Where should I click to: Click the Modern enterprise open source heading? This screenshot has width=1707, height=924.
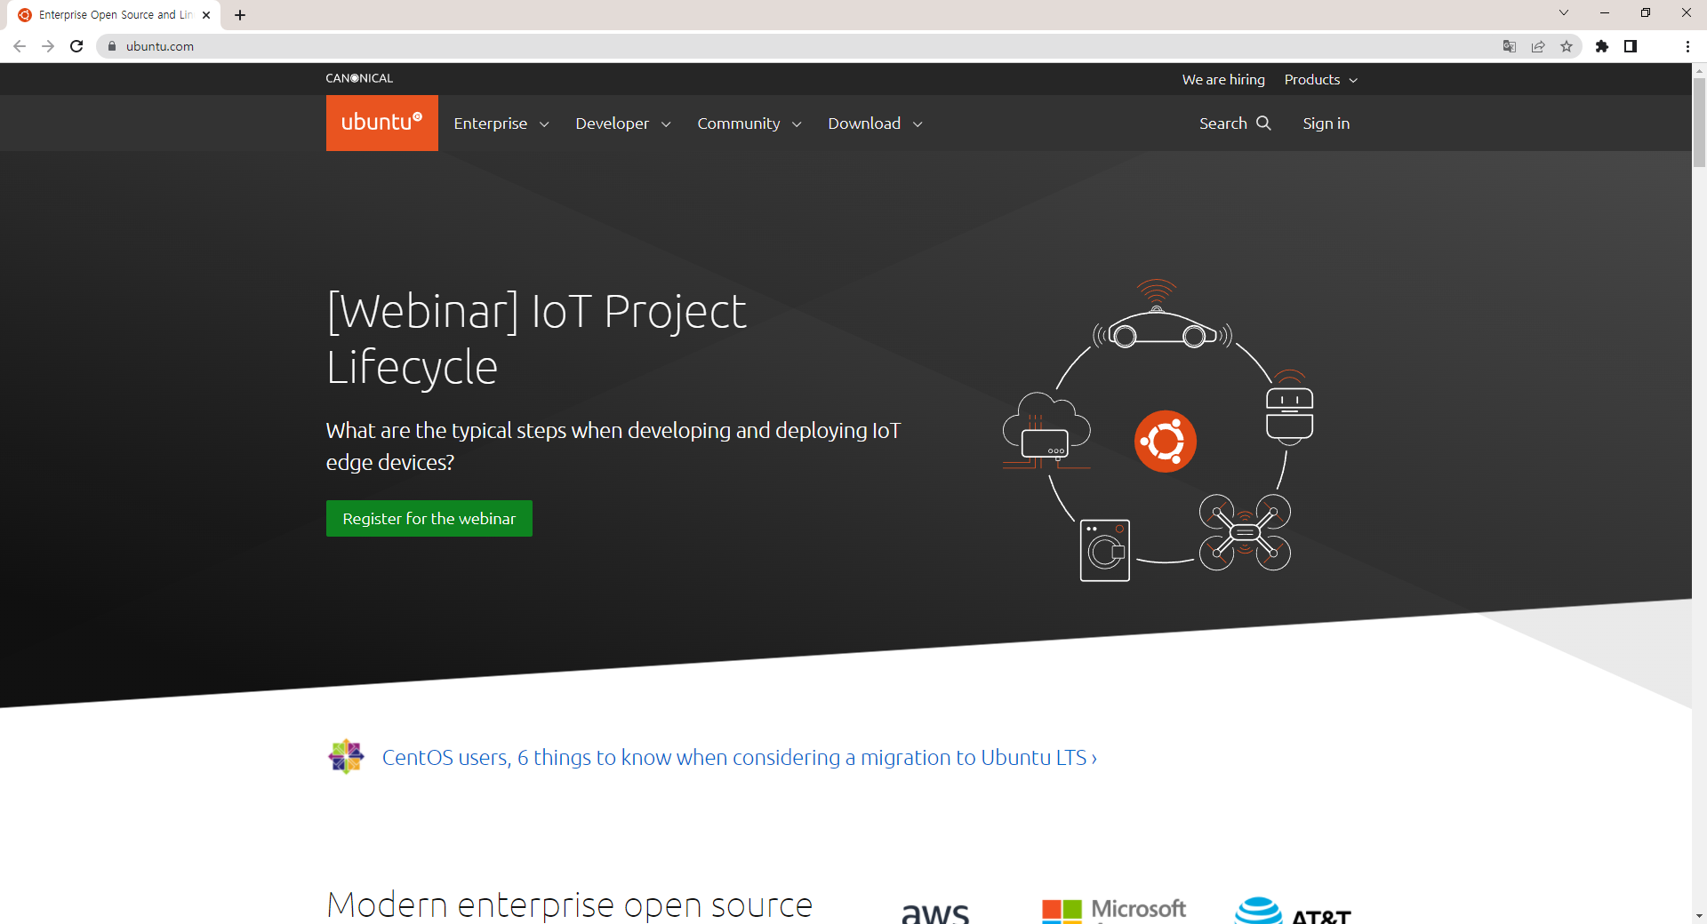tap(569, 904)
